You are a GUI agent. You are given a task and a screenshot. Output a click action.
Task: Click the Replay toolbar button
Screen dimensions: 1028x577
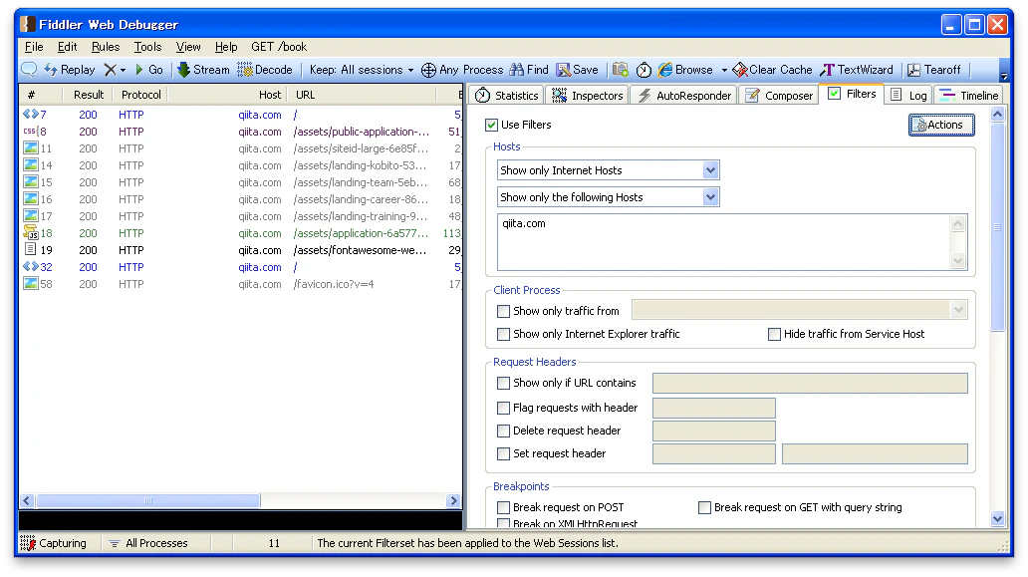[x=70, y=70]
